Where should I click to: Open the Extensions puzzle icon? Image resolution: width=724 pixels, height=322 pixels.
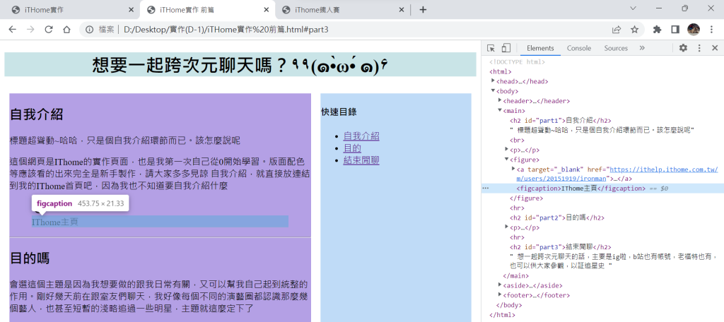point(657,30)
